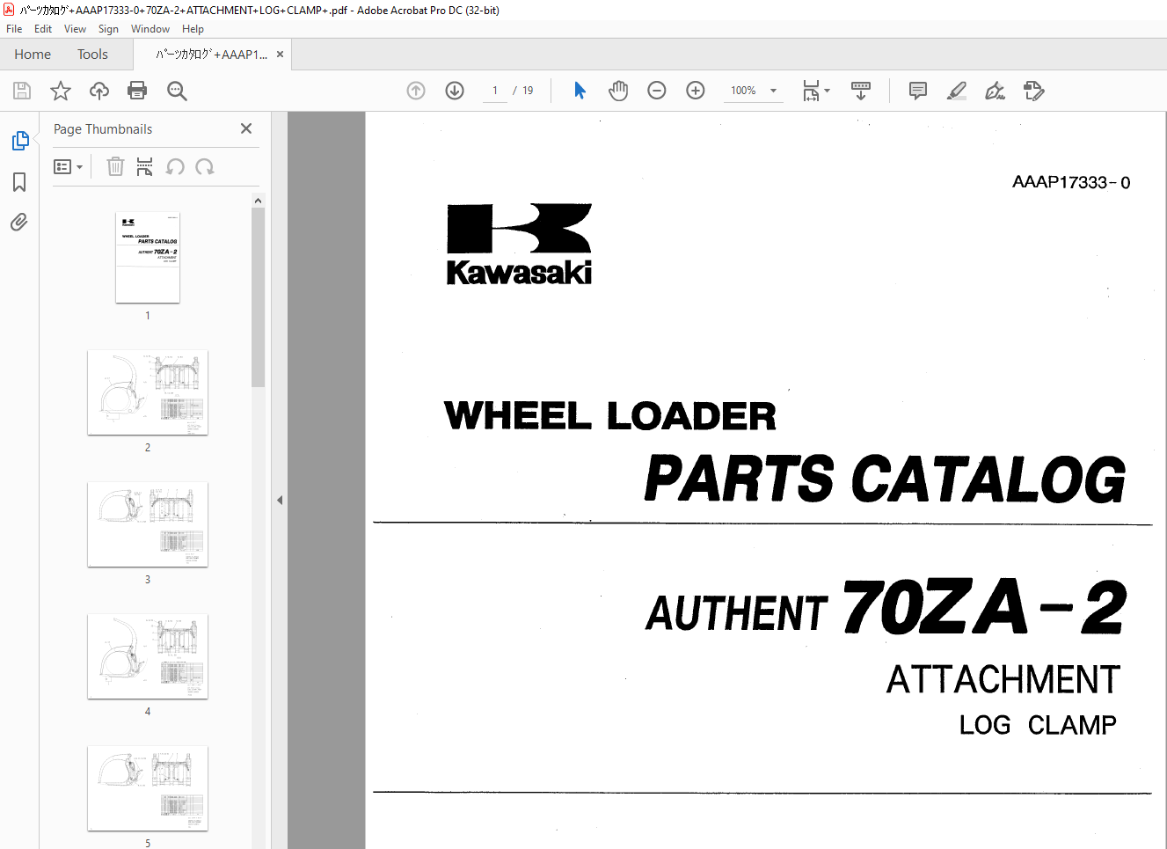
Task: Select page 4 thumbnail
Action: [148, 656]
